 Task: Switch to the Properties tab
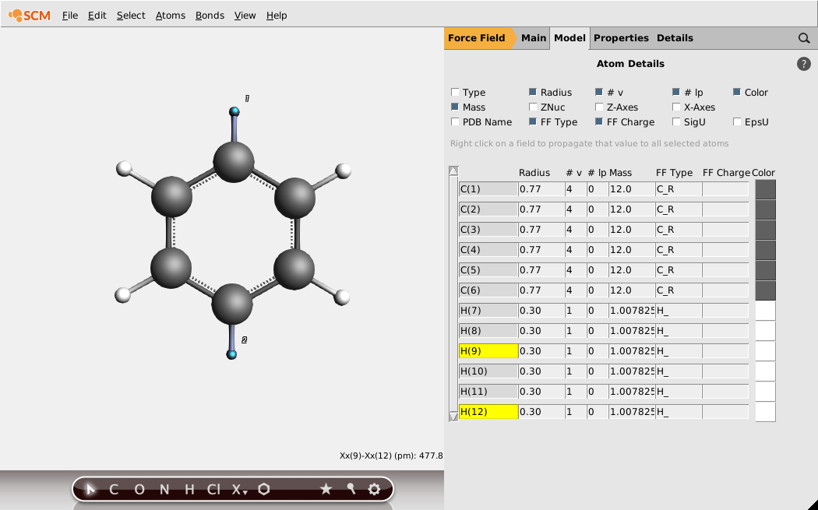coord(620,37)
